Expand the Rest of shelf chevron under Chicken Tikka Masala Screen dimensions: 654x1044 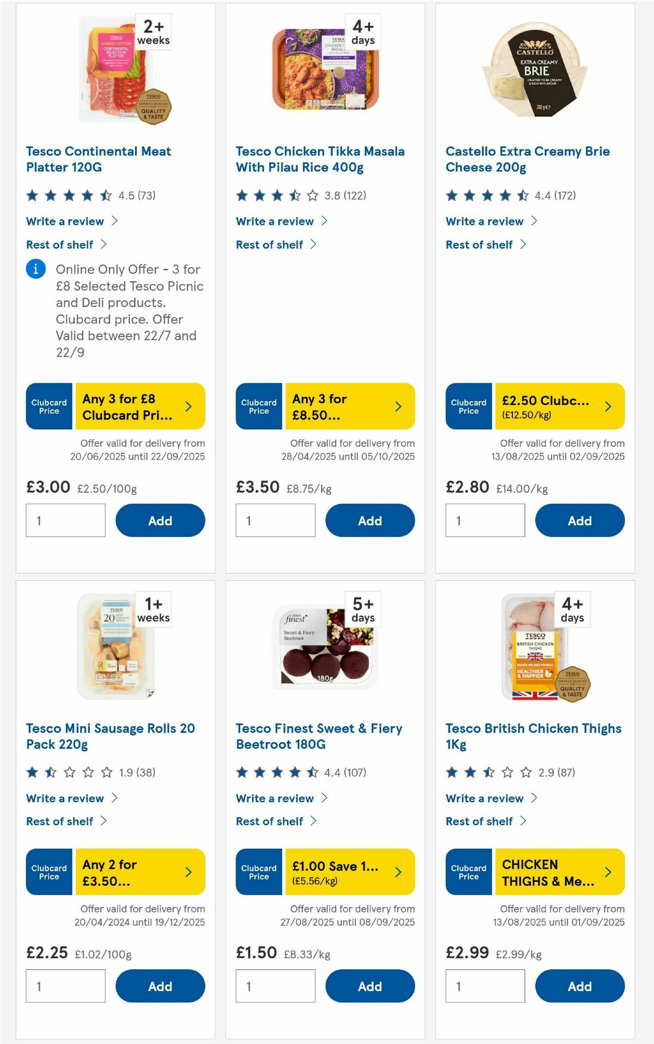313,244
